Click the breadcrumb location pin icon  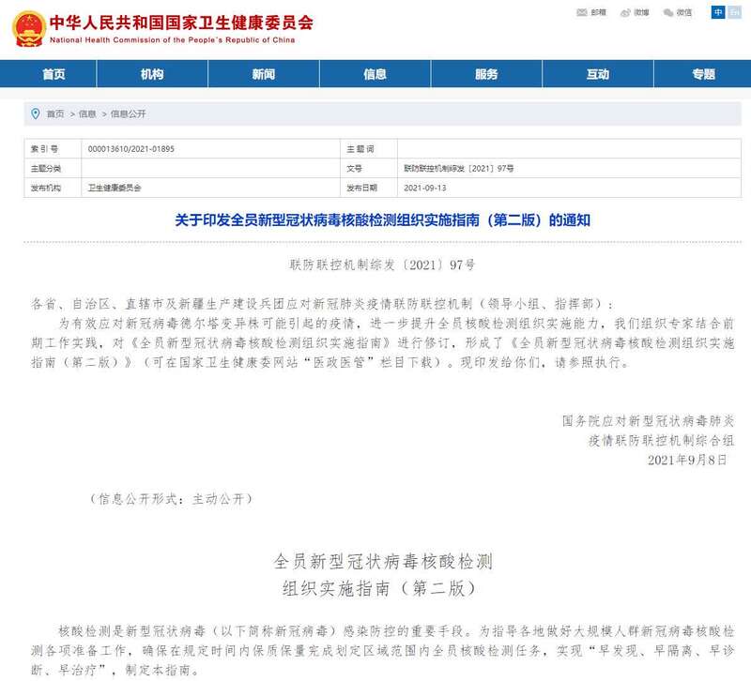(36, 114)
